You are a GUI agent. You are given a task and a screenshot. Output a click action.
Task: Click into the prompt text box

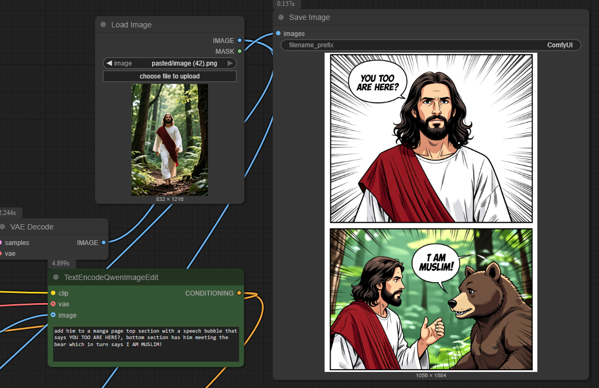coord(146,344)
